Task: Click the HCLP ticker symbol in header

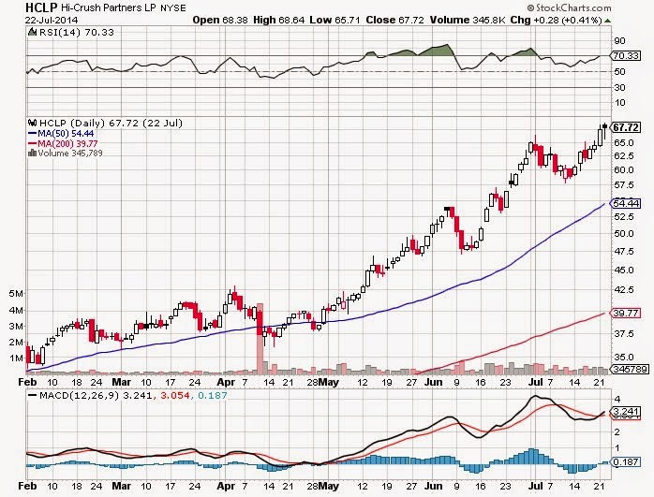Action: 41,7
